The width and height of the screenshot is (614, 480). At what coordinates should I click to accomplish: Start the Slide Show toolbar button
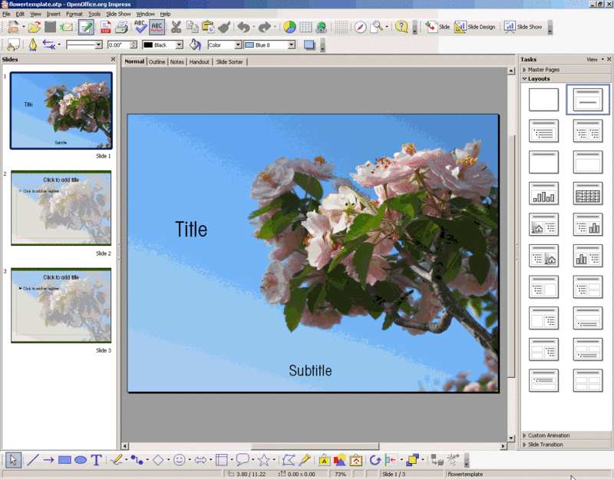point(523,27)
